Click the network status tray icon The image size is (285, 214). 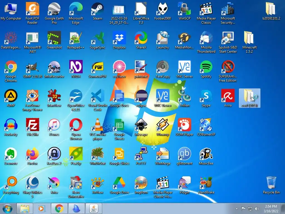coord(250,209)
